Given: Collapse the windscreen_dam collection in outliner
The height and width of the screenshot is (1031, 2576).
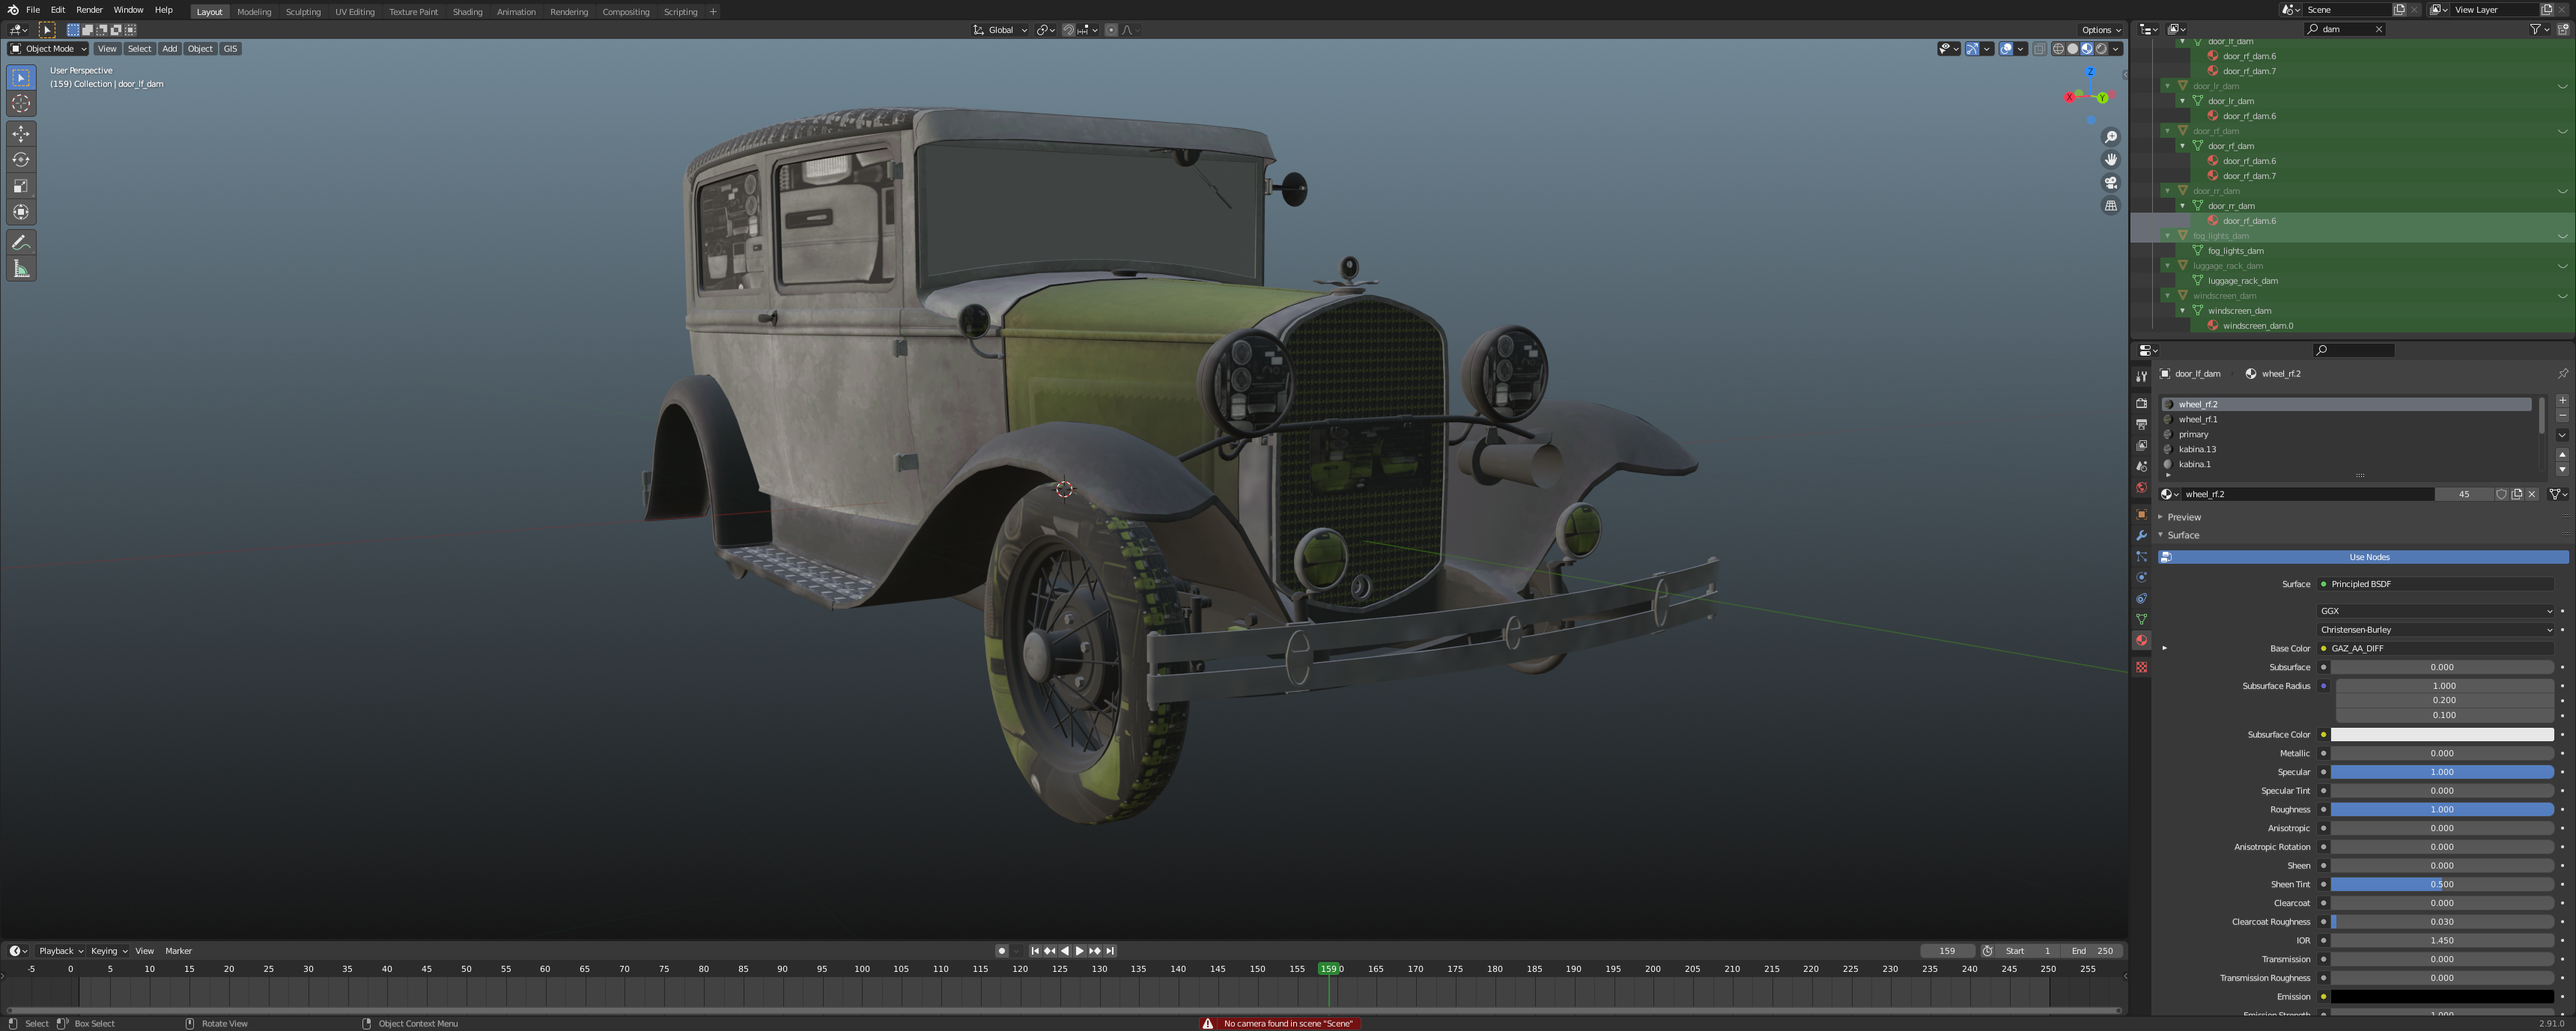Looking at the screenshot, I should click(x=2167, y=296).
